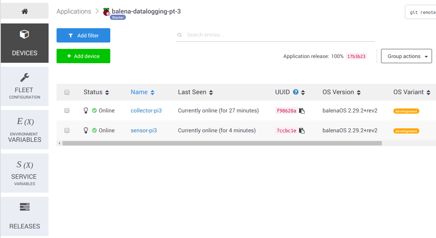The height and width of the screenshot is (238, 436).
Task: Click the horizontal table scrollbar
Action: coord(222,143)
